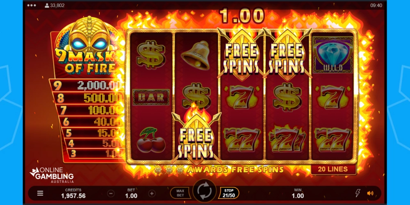Select the 20 LINES indicator
Screen dimensions: 410x205
(x=333, y=169)
